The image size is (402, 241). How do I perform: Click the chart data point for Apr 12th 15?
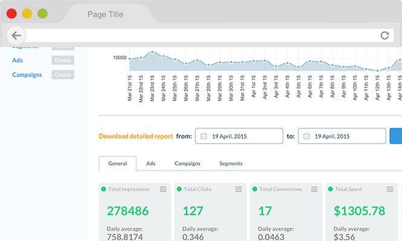[377, 71]
